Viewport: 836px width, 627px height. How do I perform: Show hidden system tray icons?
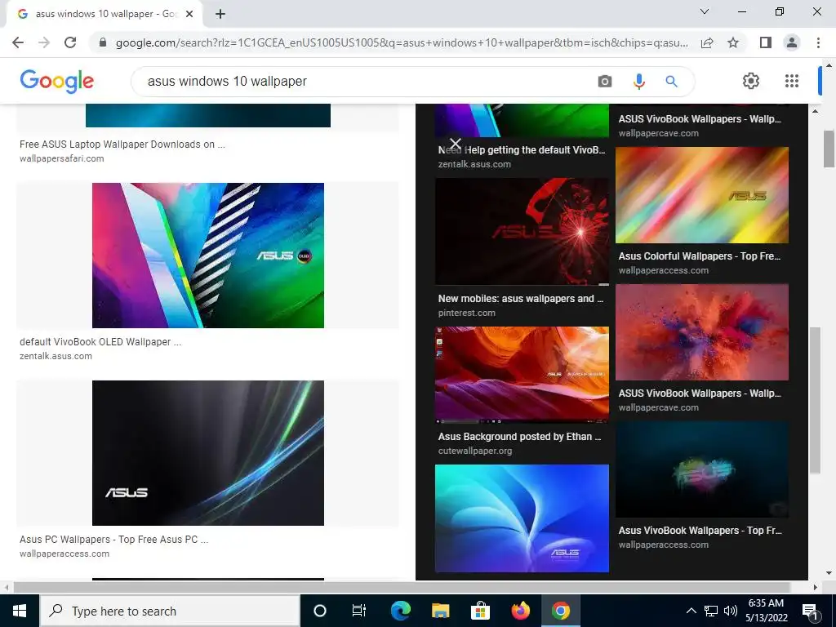pos(691,611)
